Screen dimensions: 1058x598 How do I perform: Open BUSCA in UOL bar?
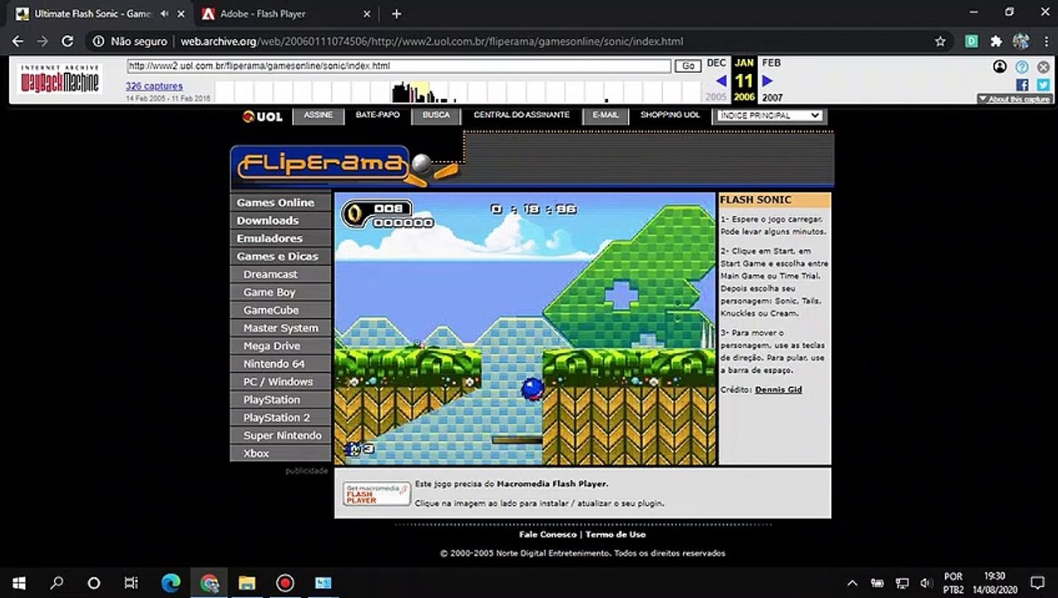coord(436,115)
